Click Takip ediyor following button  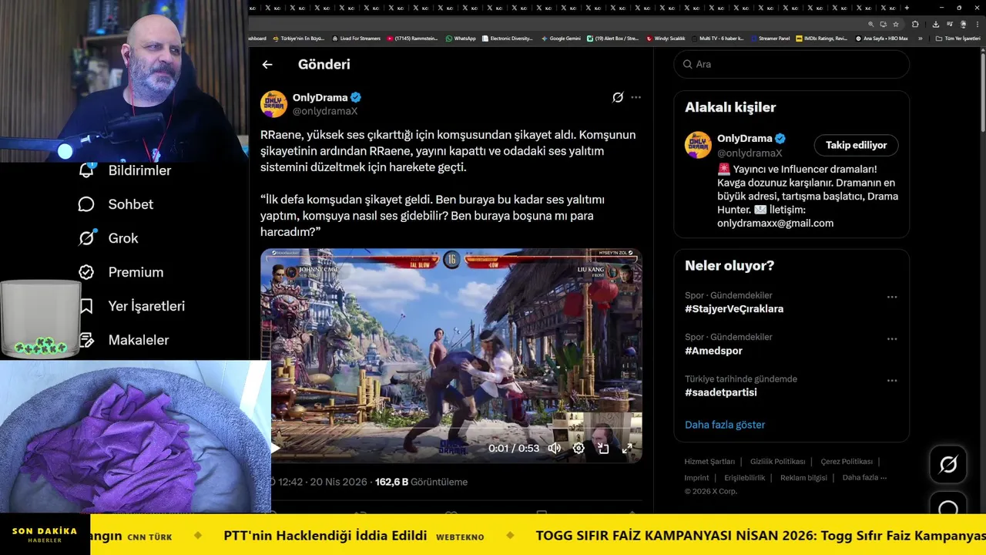(856, 145)
